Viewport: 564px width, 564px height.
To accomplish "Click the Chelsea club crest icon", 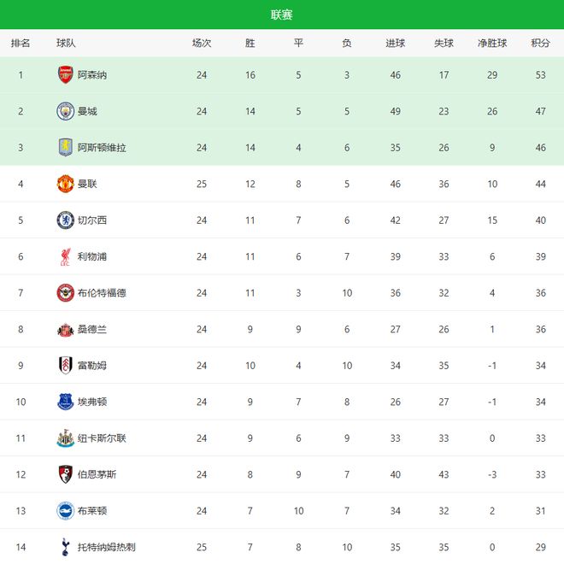I will pyautogui.click(x=66, y=220).
